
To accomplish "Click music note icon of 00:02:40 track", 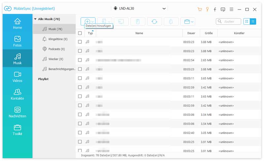I will (87, 133).
